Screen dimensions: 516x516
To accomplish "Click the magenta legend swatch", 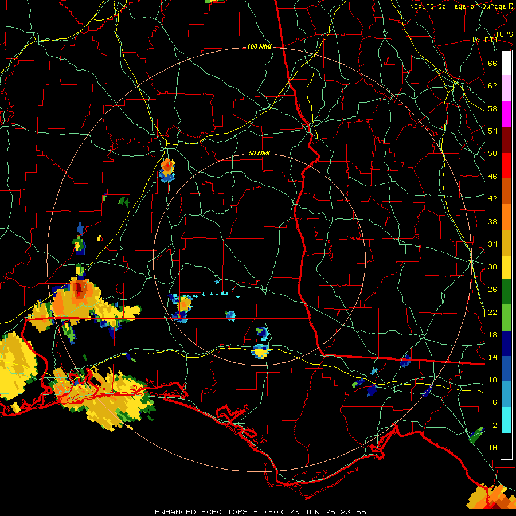I will click(x=506, y=114).
